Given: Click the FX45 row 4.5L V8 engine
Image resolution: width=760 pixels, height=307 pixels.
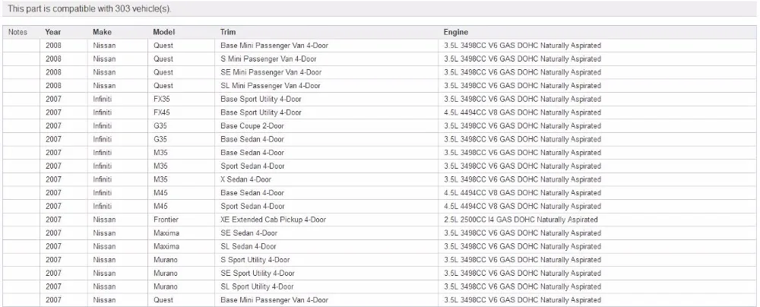Looking at the screenshot, I should point(522,112).
